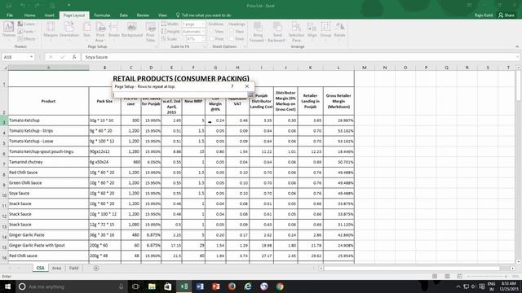Toggle the Headings View checkbox
Image resolution: width=522 pixels, height=293 pixels.
(232, 31)
